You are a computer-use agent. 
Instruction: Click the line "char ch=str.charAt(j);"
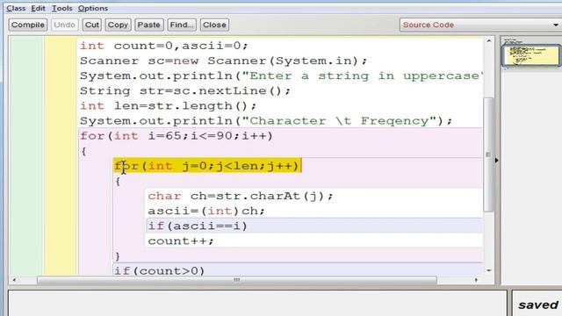click(240, 196)
